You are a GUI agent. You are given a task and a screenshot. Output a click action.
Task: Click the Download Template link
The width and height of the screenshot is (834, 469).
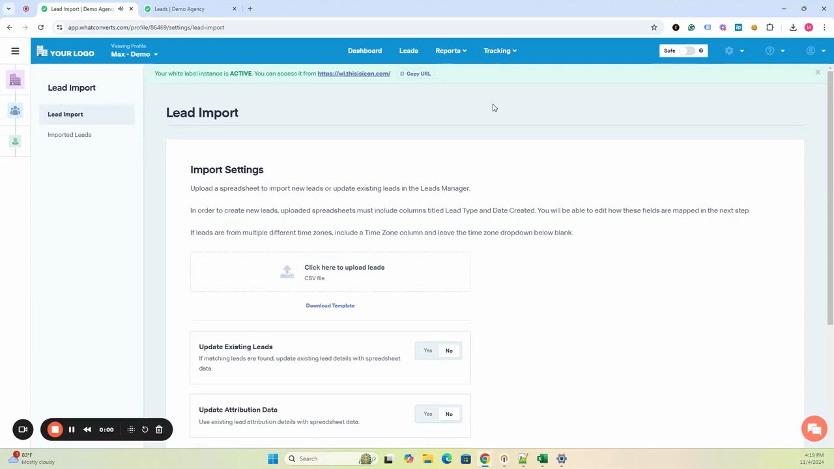pyautogui.click(x=330, y=306)
